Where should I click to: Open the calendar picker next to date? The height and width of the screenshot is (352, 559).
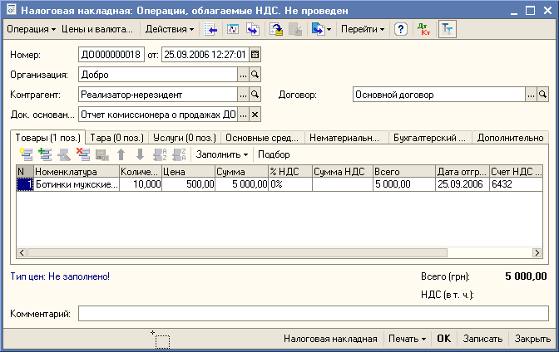[255, 55]
